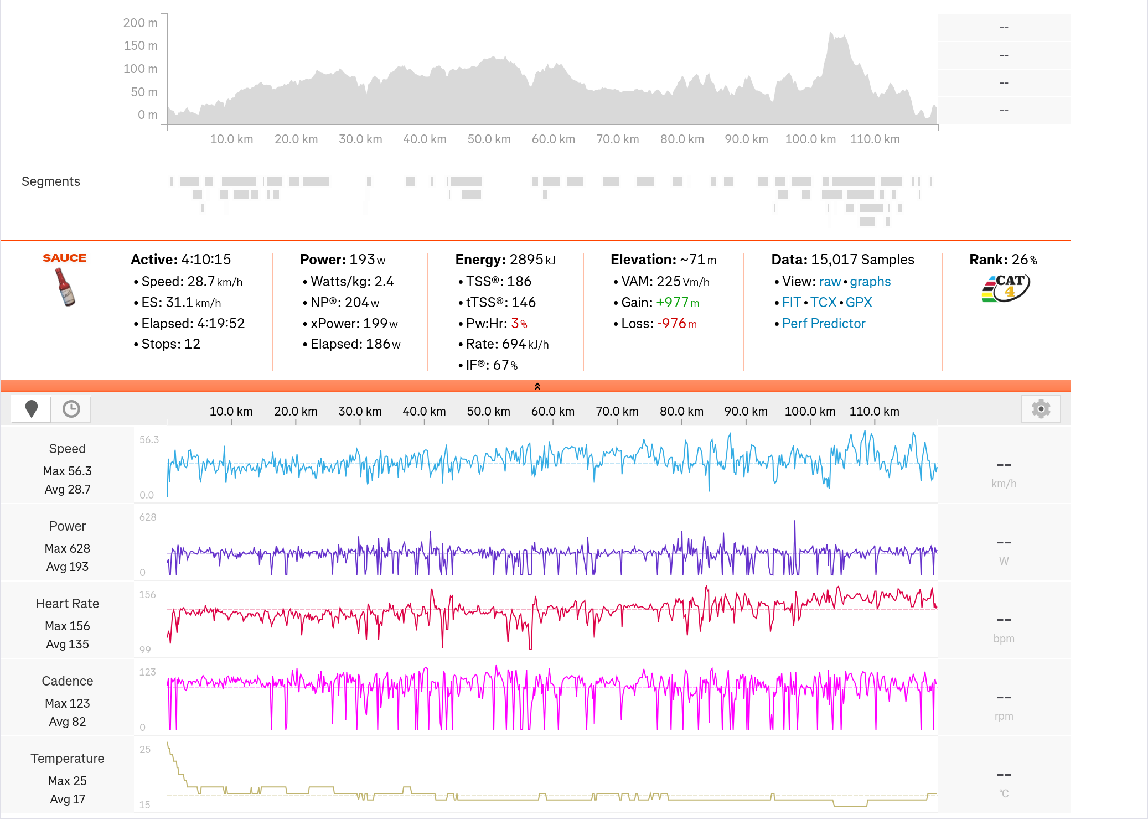This screenshot has width=1148, height=820.
Task: Switch x-axis to time clock icon
Action: coord(71,409)
